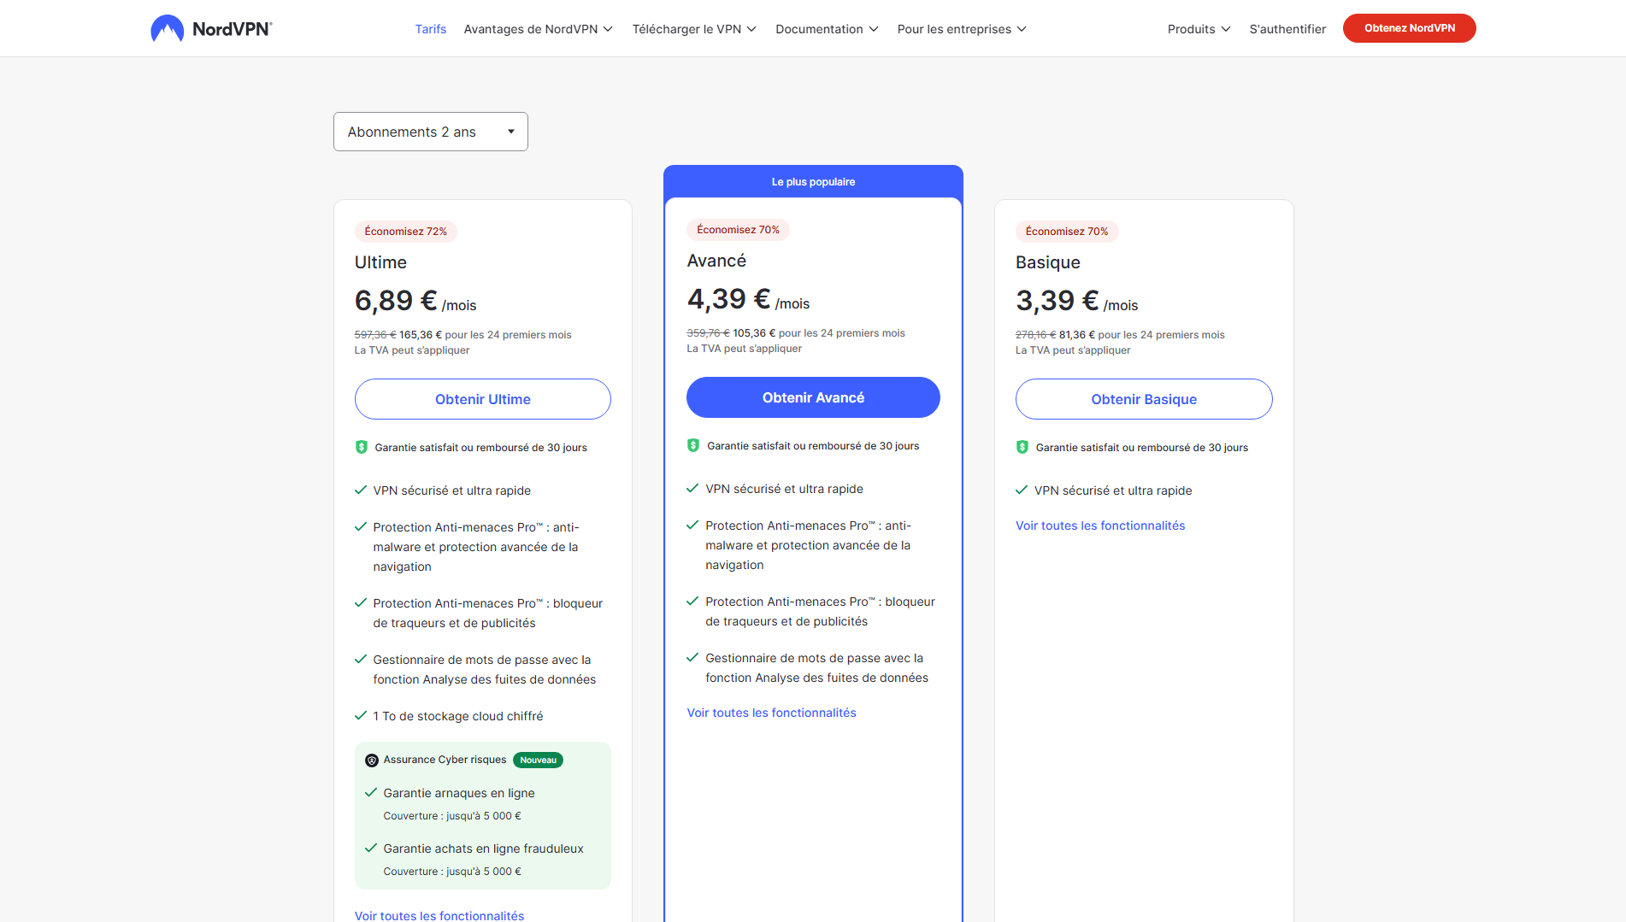1626x922 pixels.
Task: Expand the Télécharger le VPN menu
Action: pyautogui.click(x=693, y=29)
